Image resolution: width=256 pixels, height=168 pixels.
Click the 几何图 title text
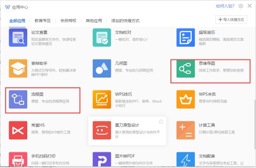pos(121,63)
